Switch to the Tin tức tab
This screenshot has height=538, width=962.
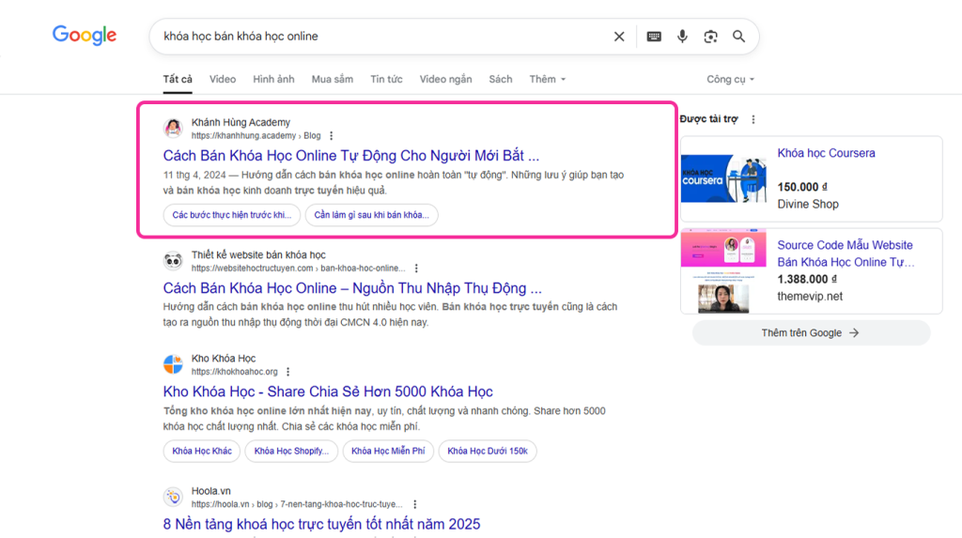pyautogui.click(x=386, y=79)
